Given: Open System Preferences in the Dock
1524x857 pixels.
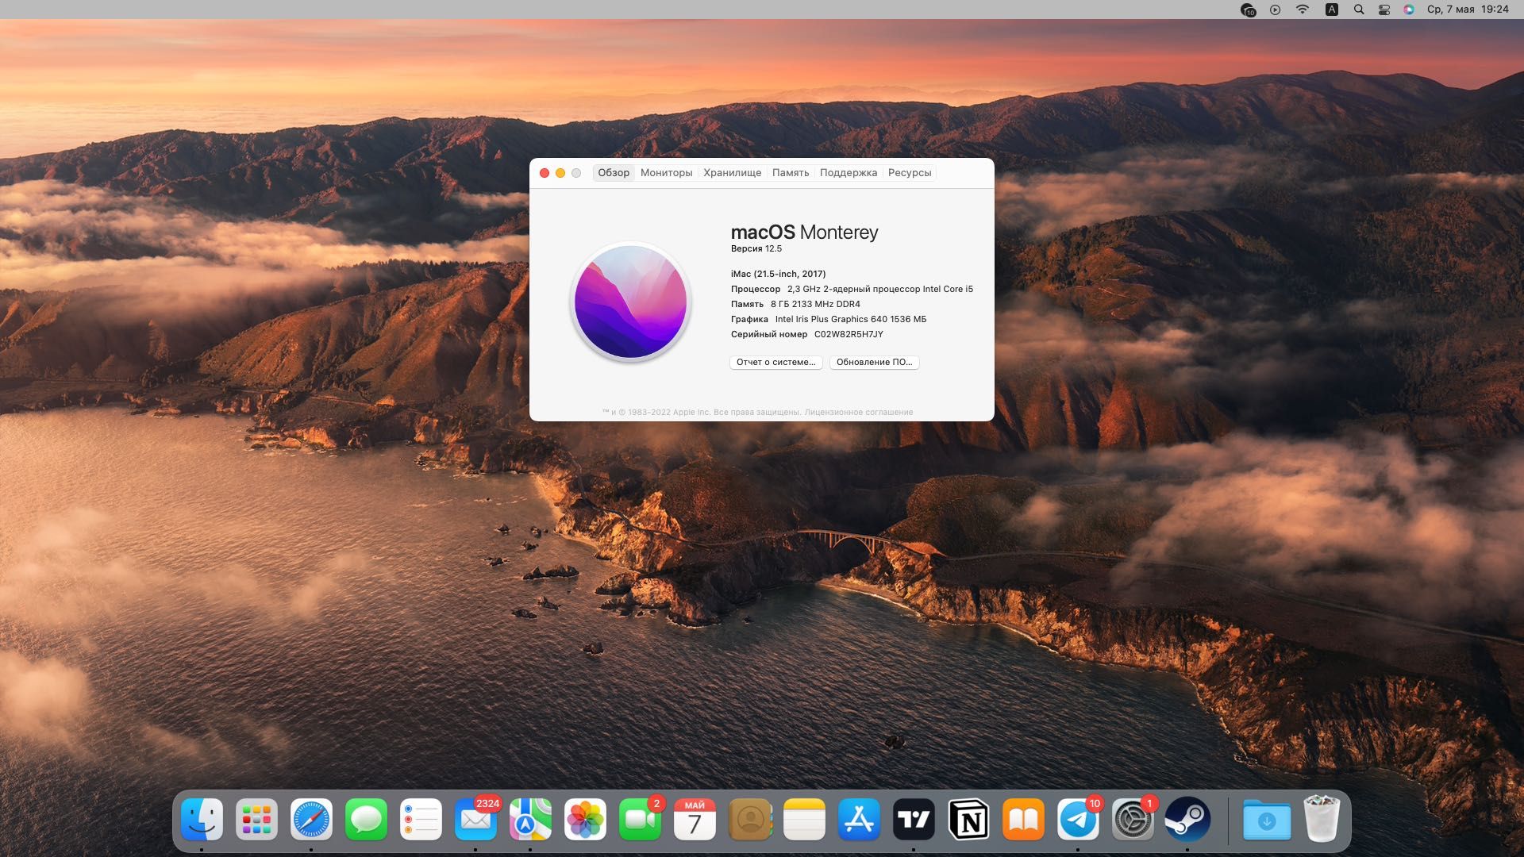Looking at the screenshot, I should tap(1133, 820).
